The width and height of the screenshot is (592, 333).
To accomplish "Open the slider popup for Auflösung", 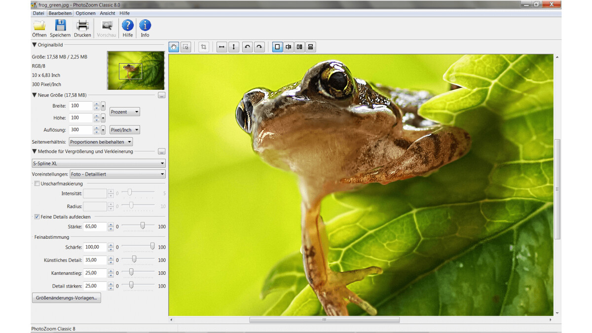I will click(103, 130).
